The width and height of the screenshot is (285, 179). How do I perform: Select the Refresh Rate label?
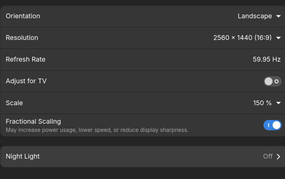click(26, 59)
